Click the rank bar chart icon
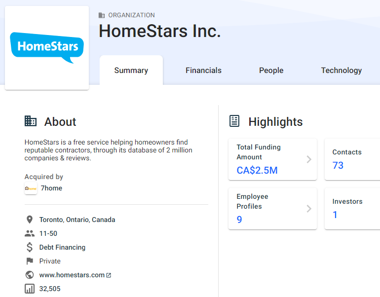The image size is (380, 297). (30, 289)
